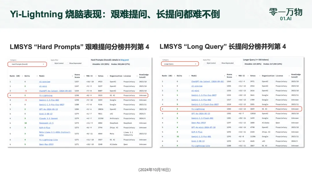Open GLM-4-Plus link in Hard Prompts table
312x176 pixels.
pos(44,128)
